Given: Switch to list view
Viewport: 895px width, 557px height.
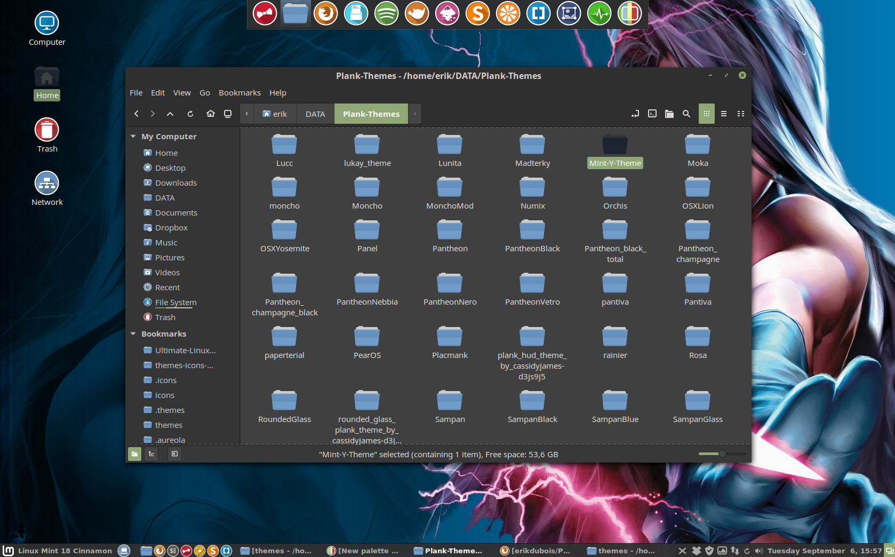Looking at the screenshot, I should point(724,114).
